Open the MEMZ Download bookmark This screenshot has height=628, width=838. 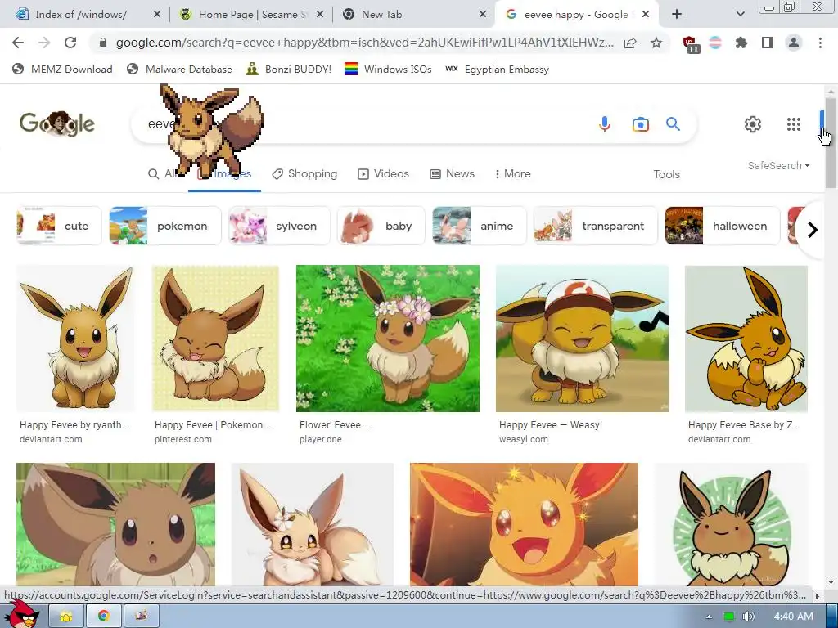(x=62, y=70)
